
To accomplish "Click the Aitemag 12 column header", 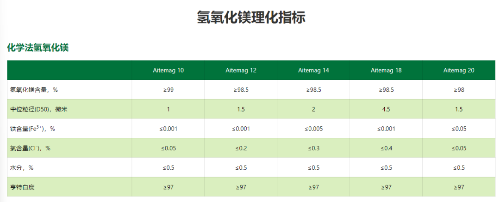I will click(241, 71).
